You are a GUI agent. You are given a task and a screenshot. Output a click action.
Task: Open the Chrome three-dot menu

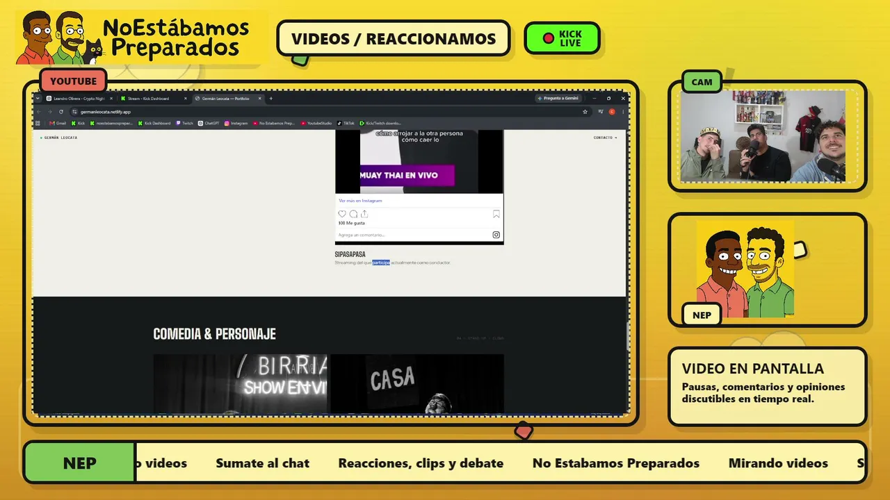click(x=623, y=111)
